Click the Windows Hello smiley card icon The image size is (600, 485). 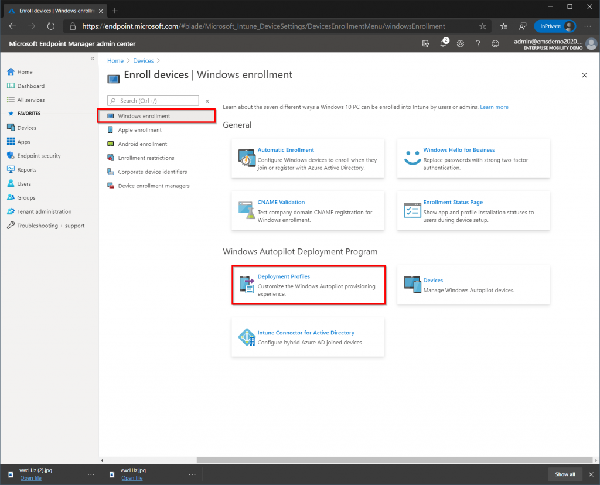click(x=412, y=158)
